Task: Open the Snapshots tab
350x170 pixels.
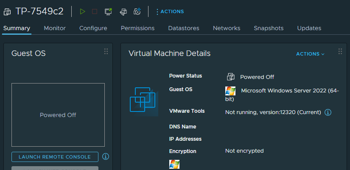Action: (269, 28)
